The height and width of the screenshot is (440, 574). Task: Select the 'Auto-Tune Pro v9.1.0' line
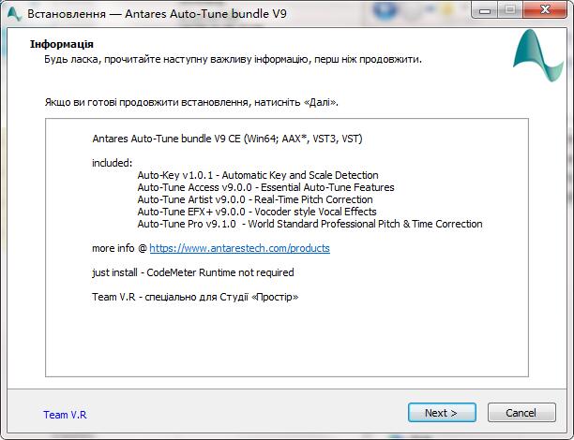(310, 224)
